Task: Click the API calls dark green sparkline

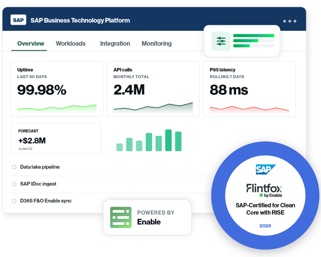Action: [153, 107]
